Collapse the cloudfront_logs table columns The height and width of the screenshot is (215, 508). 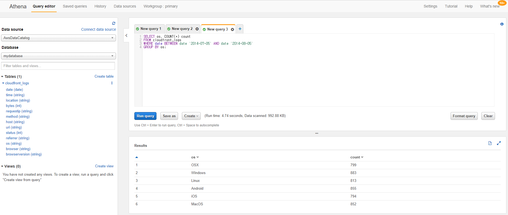click(x=3, y=83)
